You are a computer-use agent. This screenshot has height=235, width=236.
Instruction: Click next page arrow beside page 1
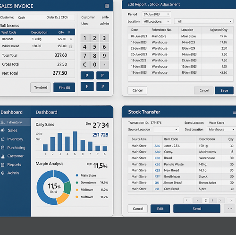(220, 200)
